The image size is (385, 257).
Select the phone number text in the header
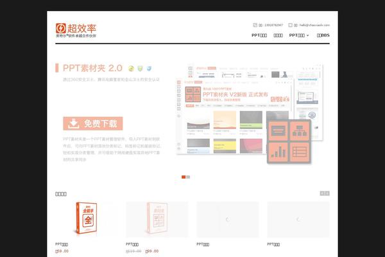[x=273, y=25]
